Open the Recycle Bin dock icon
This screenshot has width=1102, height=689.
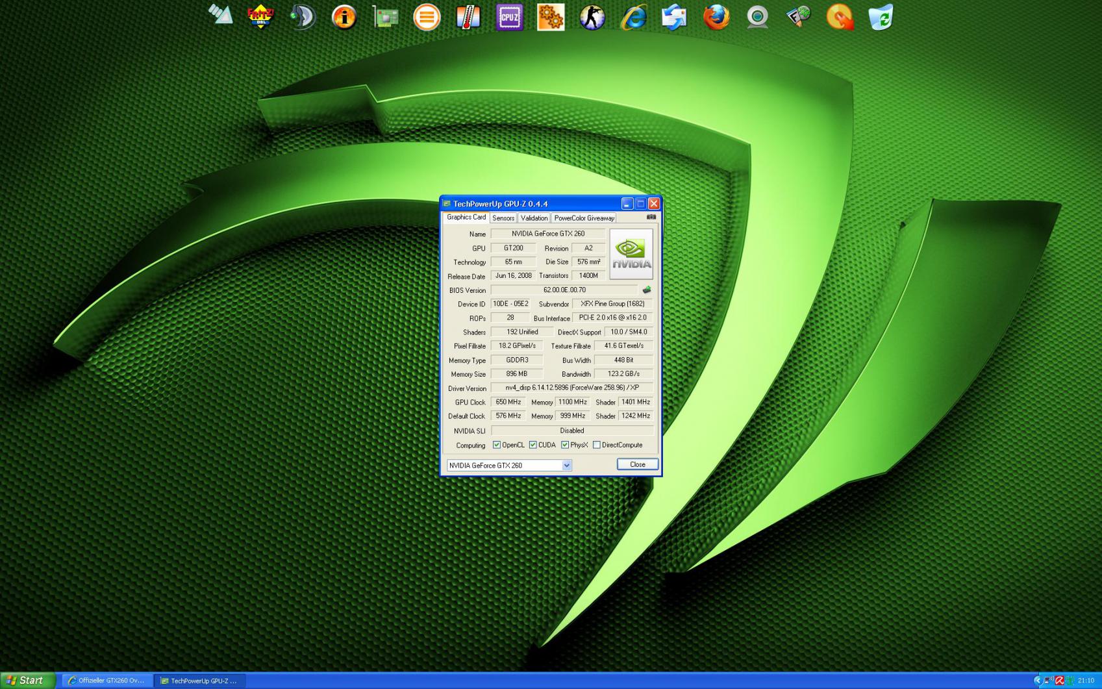[881, 18]
